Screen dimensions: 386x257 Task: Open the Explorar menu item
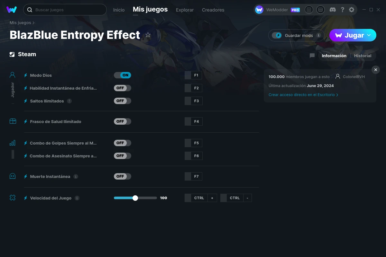185,10
